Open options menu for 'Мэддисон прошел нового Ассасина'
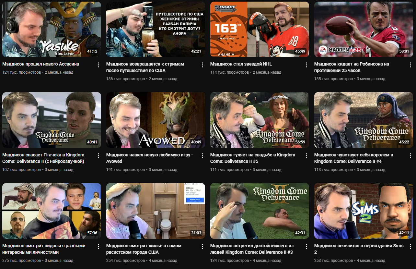 point(98,65)
